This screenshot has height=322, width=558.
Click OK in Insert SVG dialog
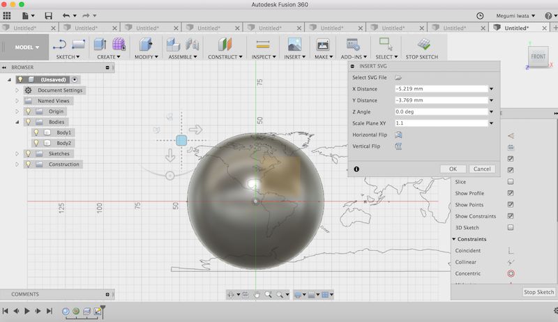pyautogui.click(x=453, y=169)
